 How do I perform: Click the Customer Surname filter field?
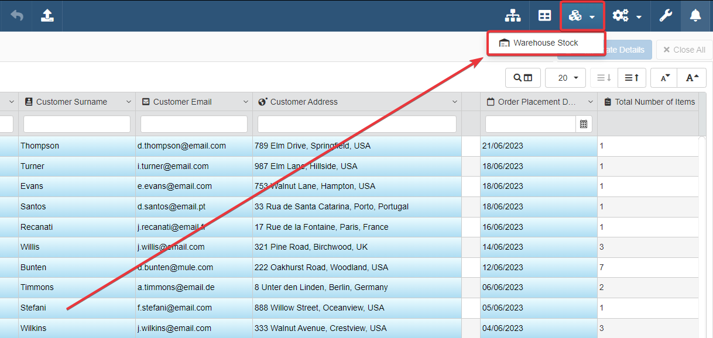click(77, 124)
